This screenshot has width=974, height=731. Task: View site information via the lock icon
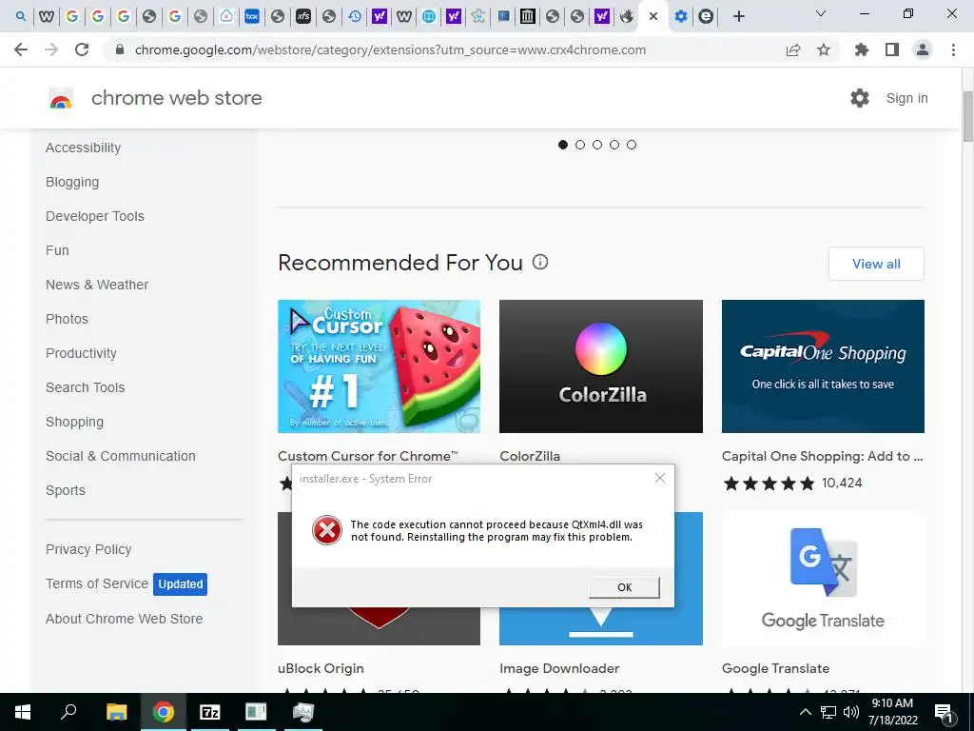pyautogui.click(x=120, y=49)
